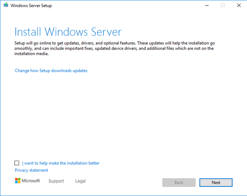Open the Privacy statement link

coord(31,170)
